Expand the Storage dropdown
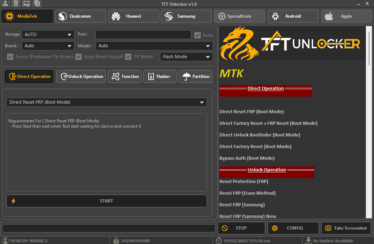The height and width of the screenshot is (244, 374). pos(48,35)
